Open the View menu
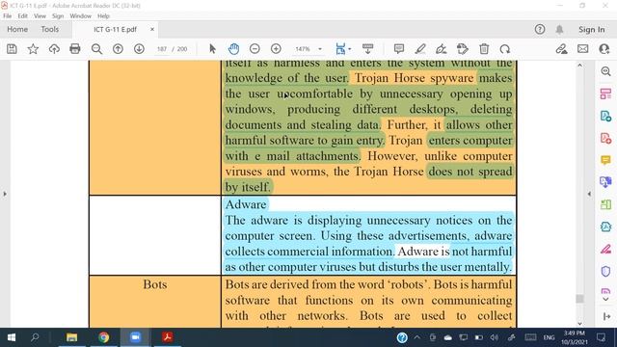The height and width of the screenshot is (347, 617). [x=40, y=16]
